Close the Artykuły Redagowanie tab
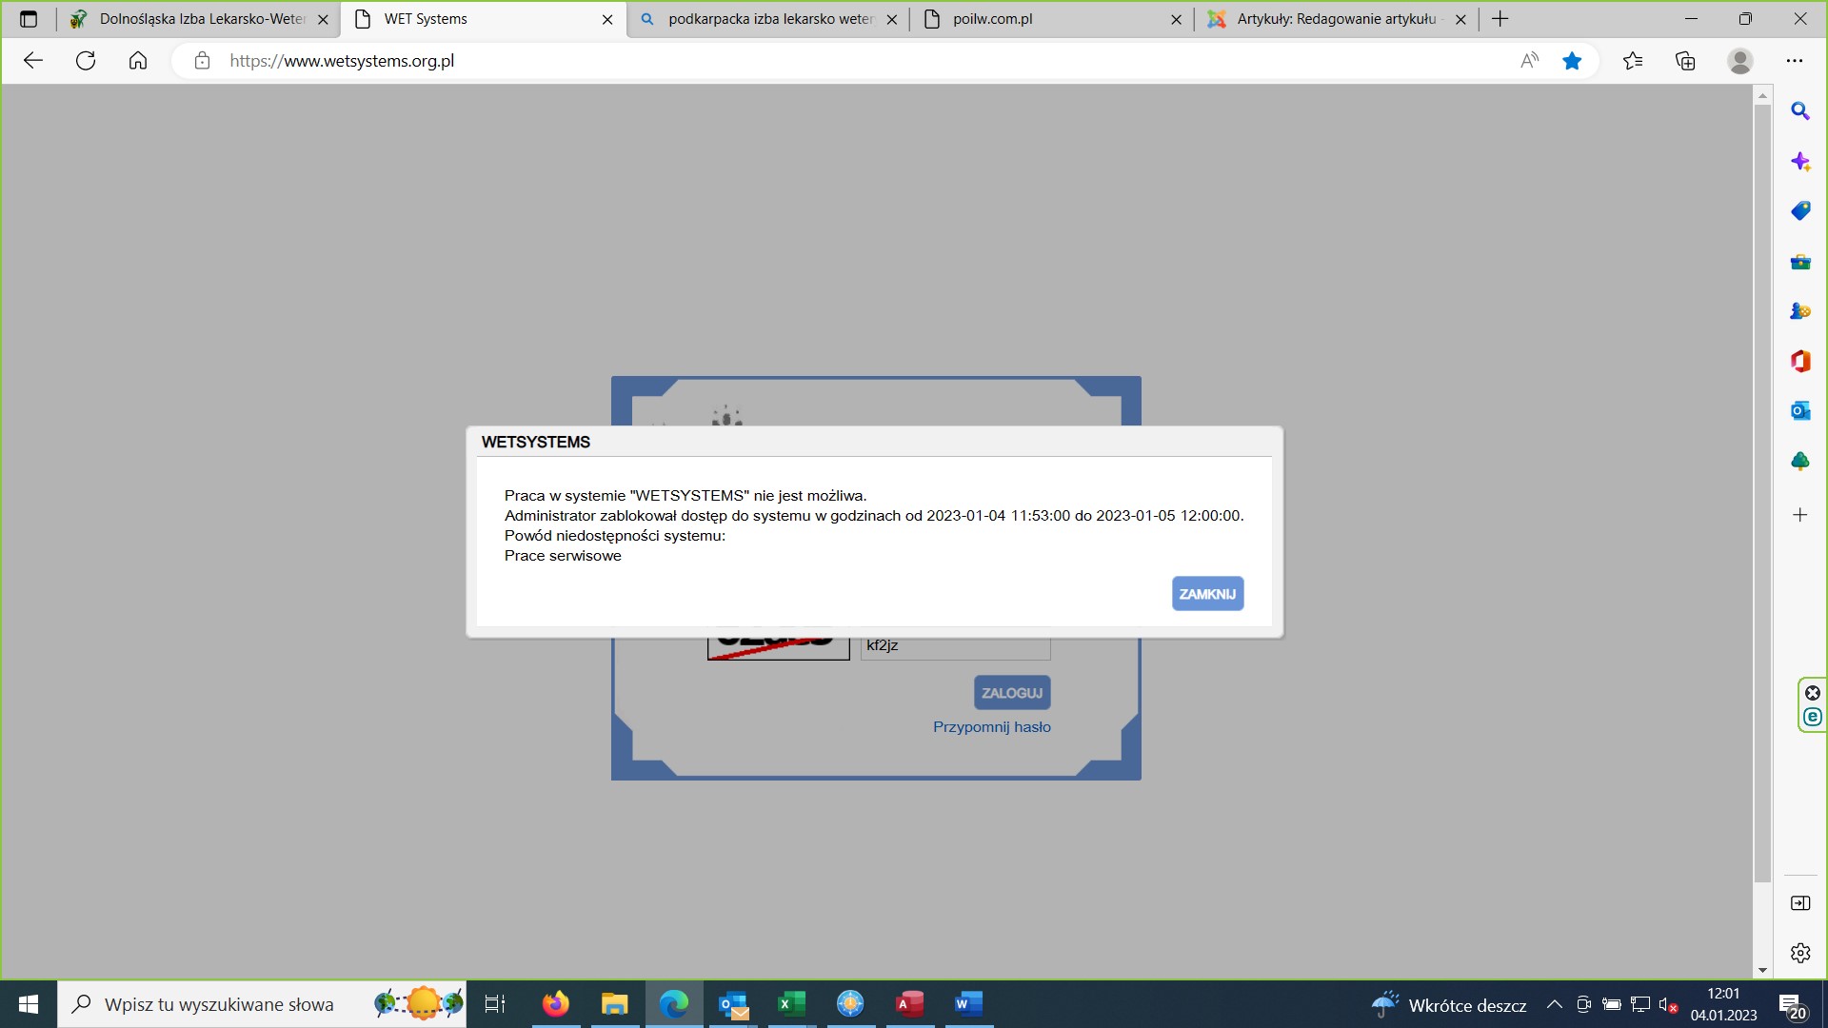Screen dimensions: 1828x1028 (x=1460, y=19)
